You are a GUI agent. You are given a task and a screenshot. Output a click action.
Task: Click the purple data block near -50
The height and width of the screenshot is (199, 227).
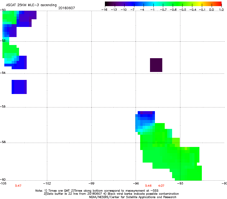(x=27, y=18)
